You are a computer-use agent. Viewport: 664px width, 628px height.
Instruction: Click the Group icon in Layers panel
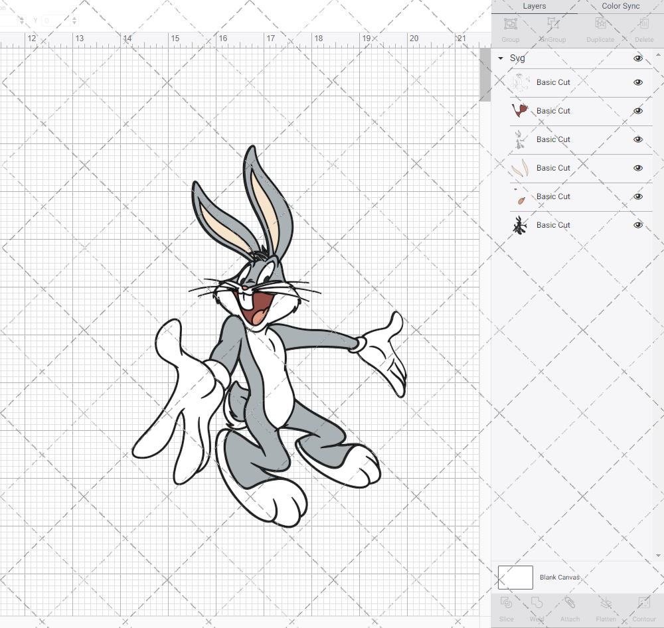(x=510, y=24)
